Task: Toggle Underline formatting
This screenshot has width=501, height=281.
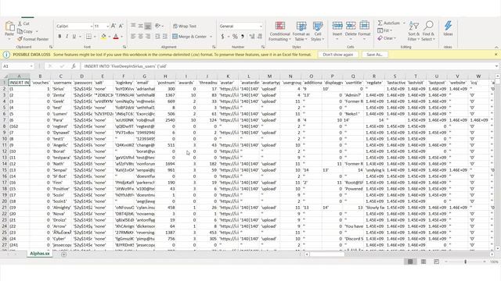Action: [74, 37]
